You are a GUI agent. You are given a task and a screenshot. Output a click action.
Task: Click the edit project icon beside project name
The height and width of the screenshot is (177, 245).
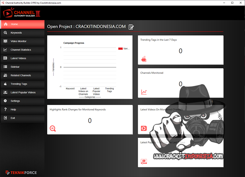tap(131, 27)
